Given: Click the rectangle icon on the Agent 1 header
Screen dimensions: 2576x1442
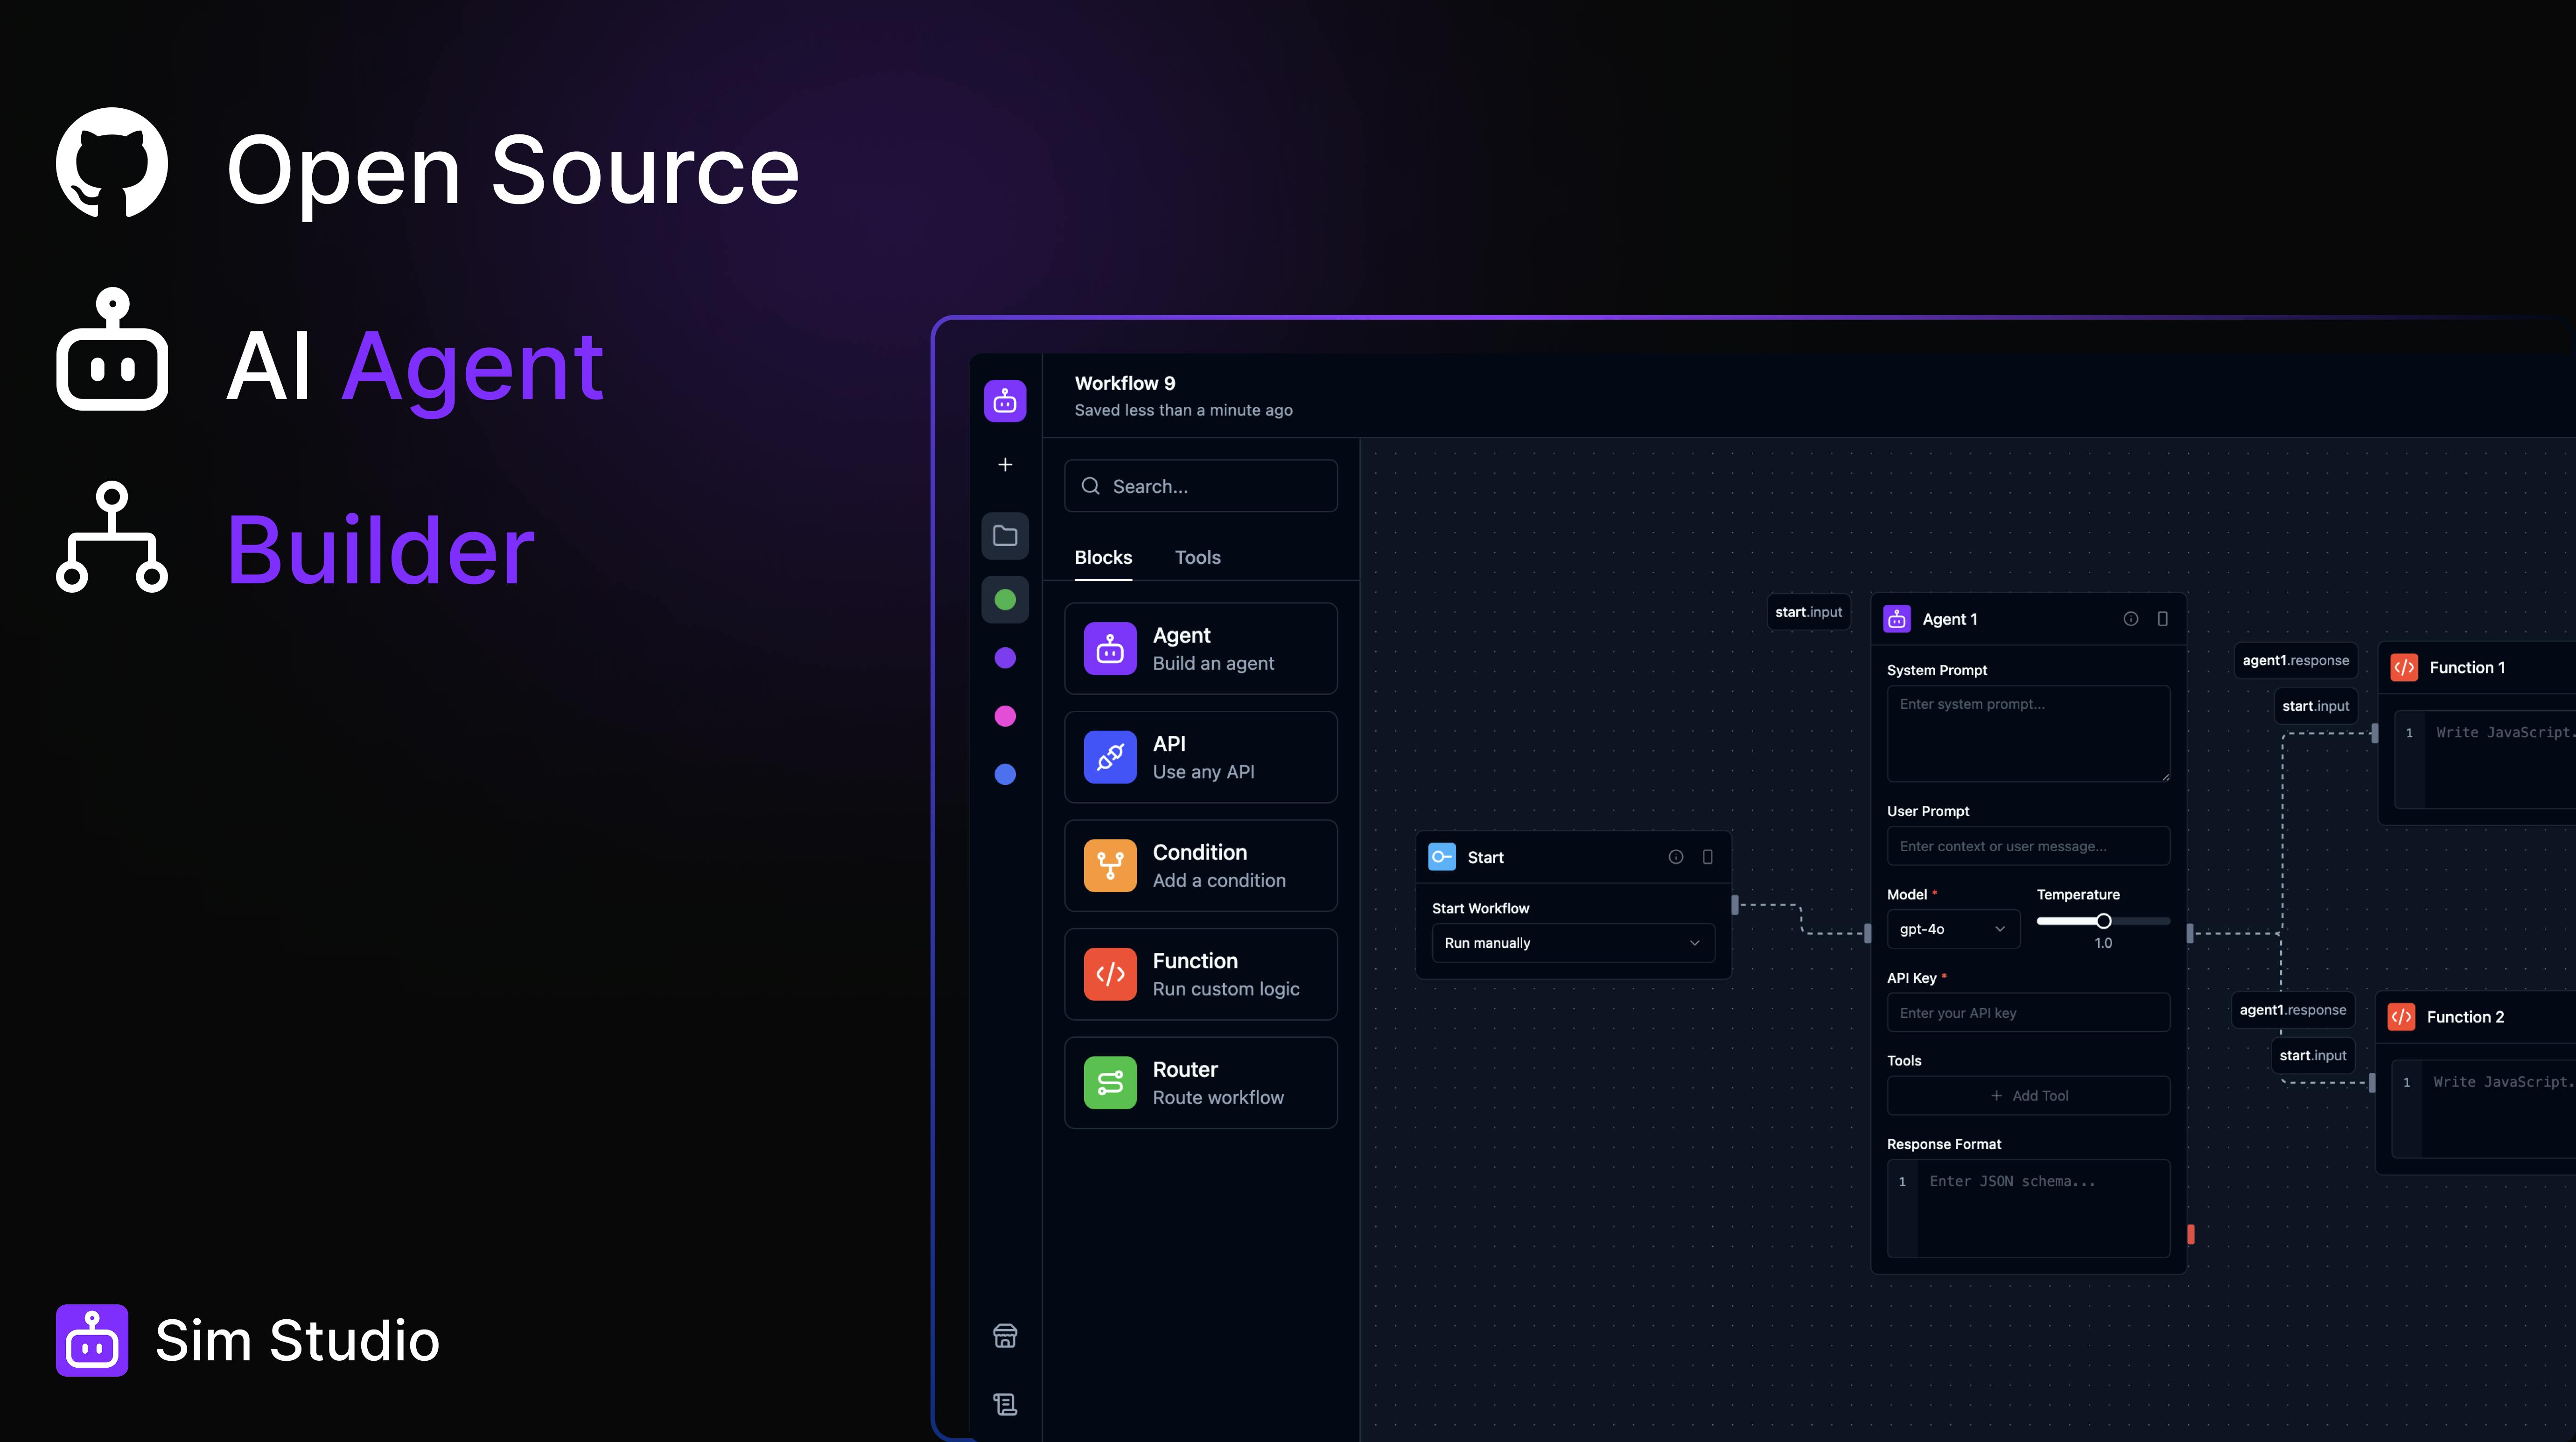Looking at the screenshot, I should tap(2163, 619).
